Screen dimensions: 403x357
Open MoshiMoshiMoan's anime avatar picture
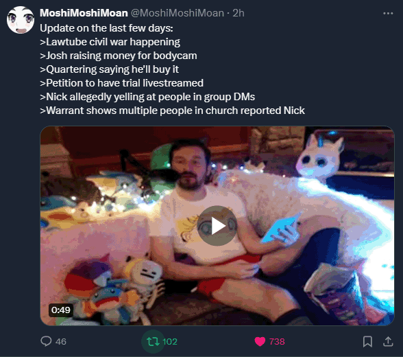[x=21, y=20]
